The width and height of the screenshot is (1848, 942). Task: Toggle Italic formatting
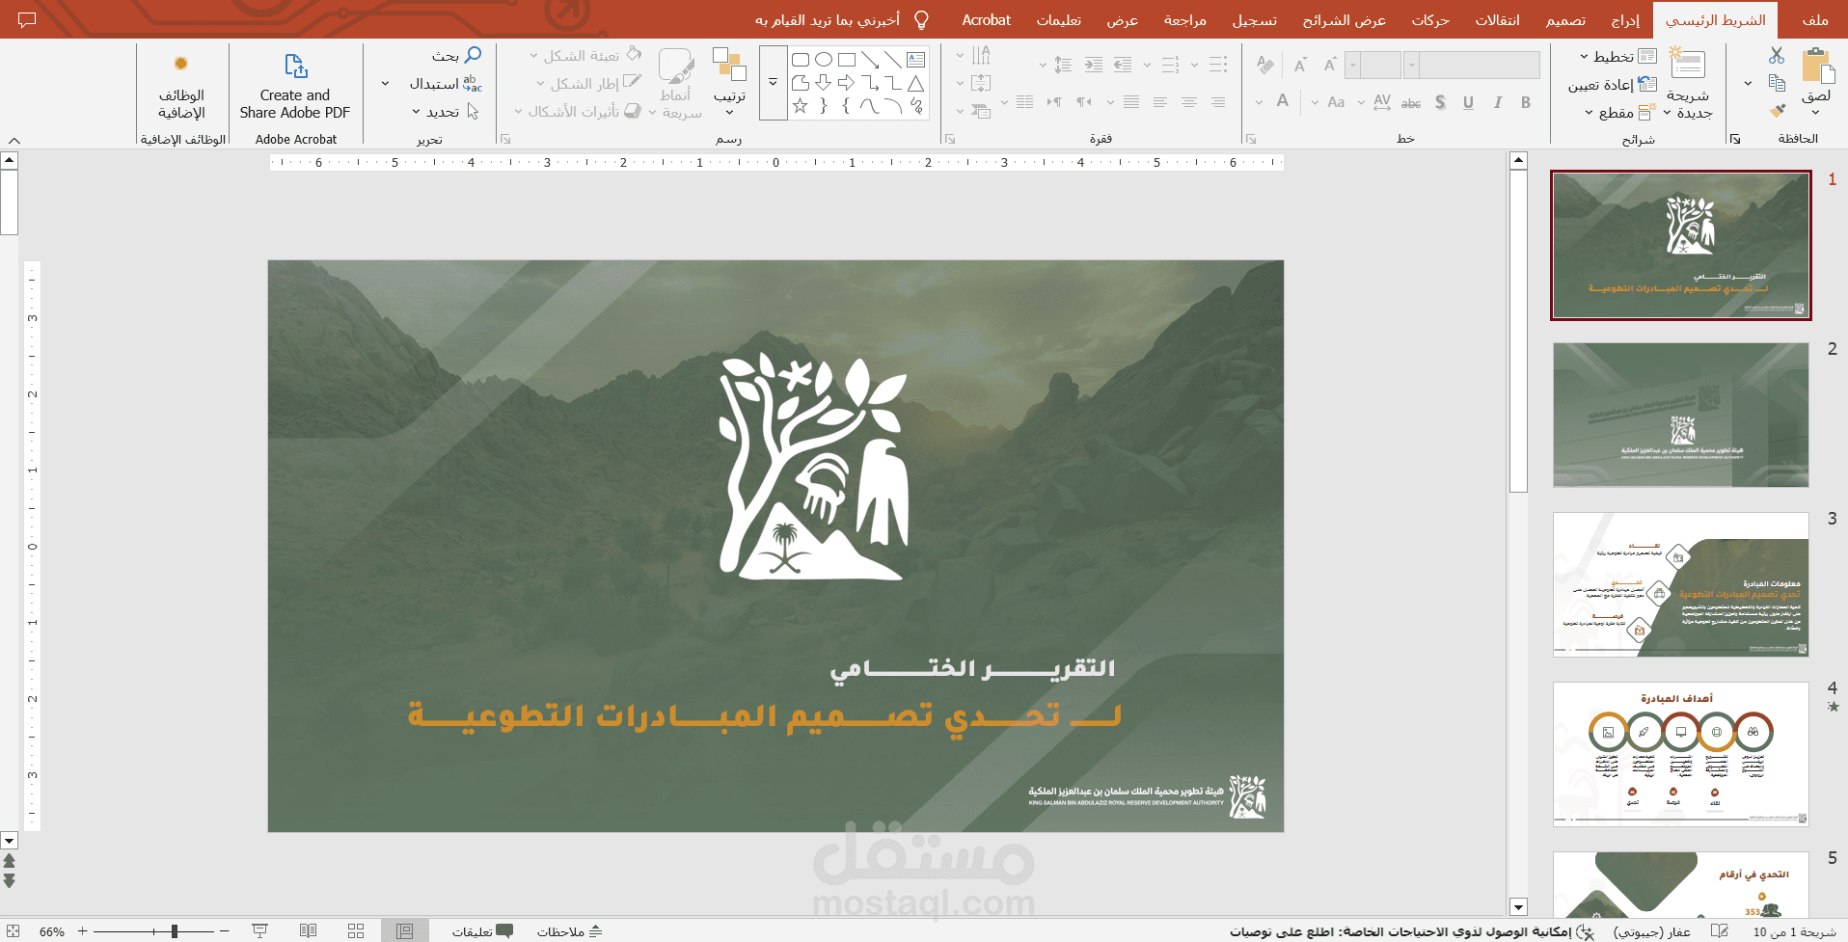tap(1498, 102)
